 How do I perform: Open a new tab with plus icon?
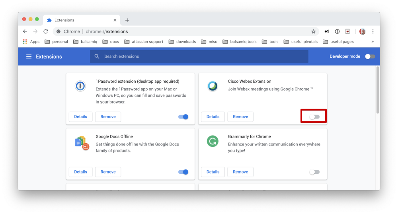pos(127,20)
